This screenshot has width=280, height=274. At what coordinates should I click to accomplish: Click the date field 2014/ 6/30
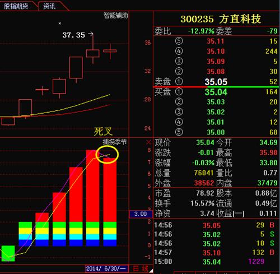[106, 268]
